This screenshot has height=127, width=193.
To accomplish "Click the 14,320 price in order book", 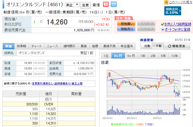I will (x=51, y=114).
